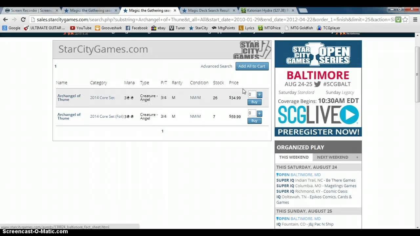The image size is (420, 236).
Task: Select NEXT WEEKEND organized play tab
Action: pyautogui.click(x=332, y=157)
